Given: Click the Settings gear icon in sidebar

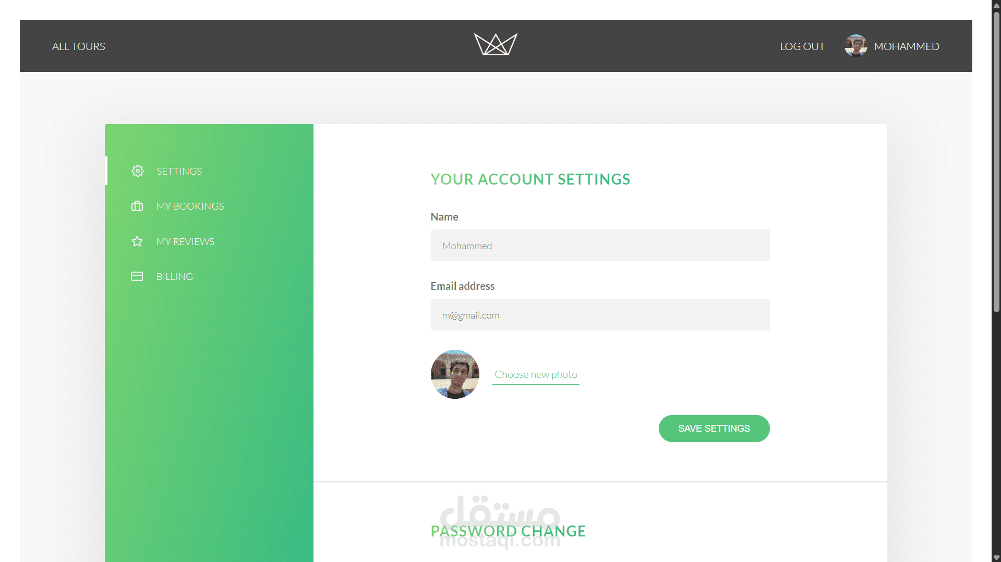Looking at the screenshot, I should click(x=137, y=171).
